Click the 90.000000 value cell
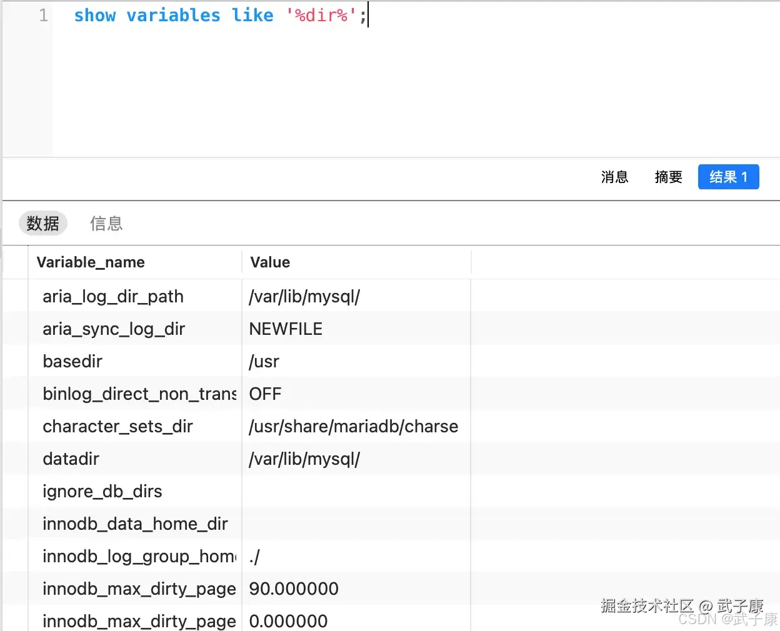Viewport: 780px width, 631px height. point(294,588)
